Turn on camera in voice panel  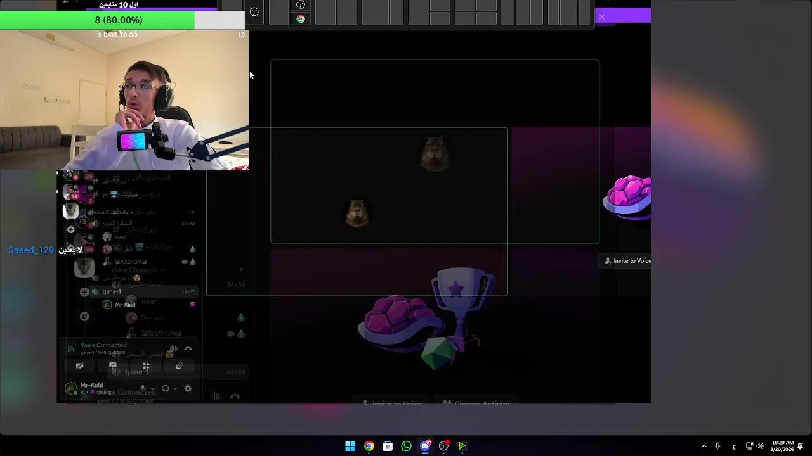tap(79, 366)
